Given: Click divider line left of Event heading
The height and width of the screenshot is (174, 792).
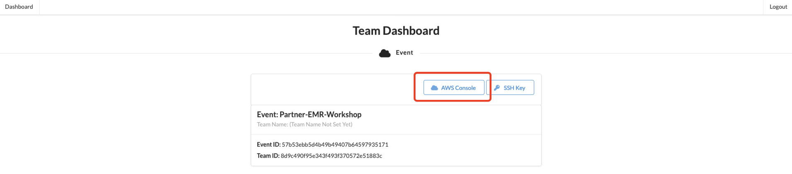Looking at the screenshot, I should [186, 53].
